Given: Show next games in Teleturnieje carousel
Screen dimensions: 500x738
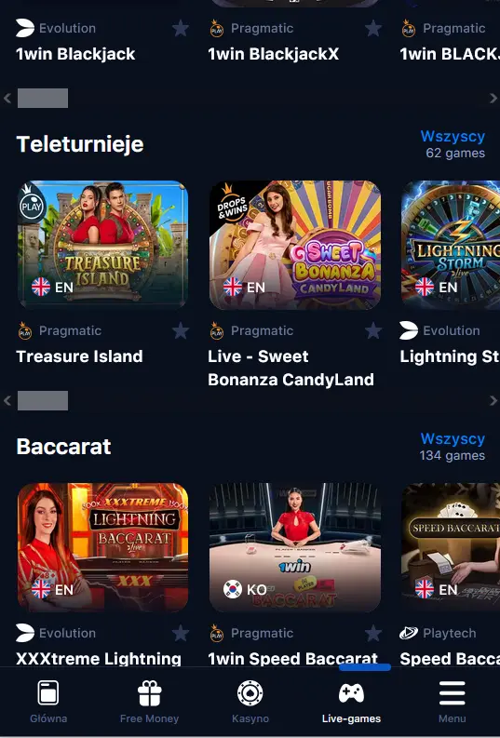Looking at the screenshot, I should coord(493,400).
